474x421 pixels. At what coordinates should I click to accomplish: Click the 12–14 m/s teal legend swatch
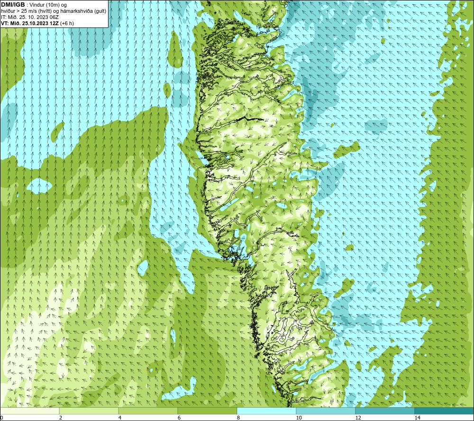[x=385, y=411]
